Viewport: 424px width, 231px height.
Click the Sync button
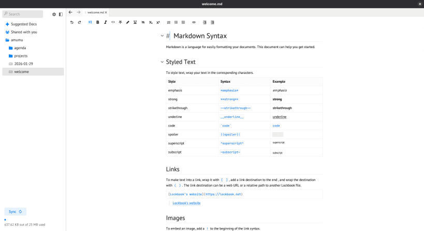pyautogui.click(x=16, y=211)
